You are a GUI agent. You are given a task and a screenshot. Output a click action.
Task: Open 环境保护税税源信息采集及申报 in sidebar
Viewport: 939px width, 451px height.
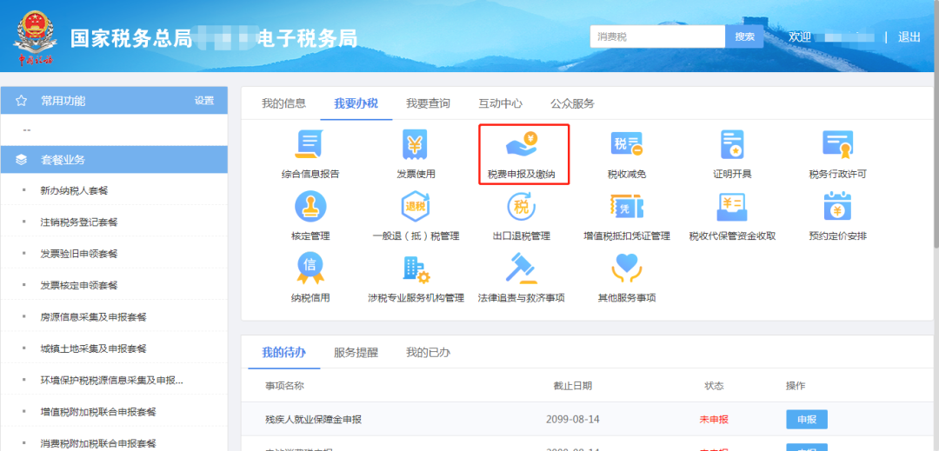coord(112,380)
